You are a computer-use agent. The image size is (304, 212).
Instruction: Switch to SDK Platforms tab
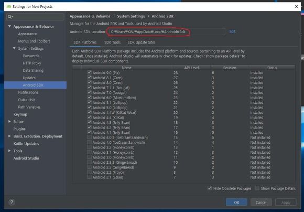coord(85,43)
